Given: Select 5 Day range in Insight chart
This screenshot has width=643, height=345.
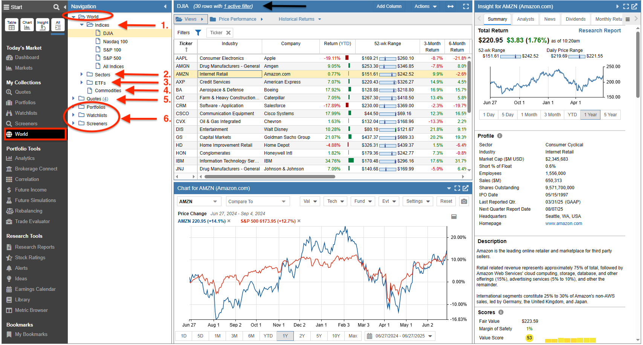Looking at the screenshot, I should coord(507,115).
